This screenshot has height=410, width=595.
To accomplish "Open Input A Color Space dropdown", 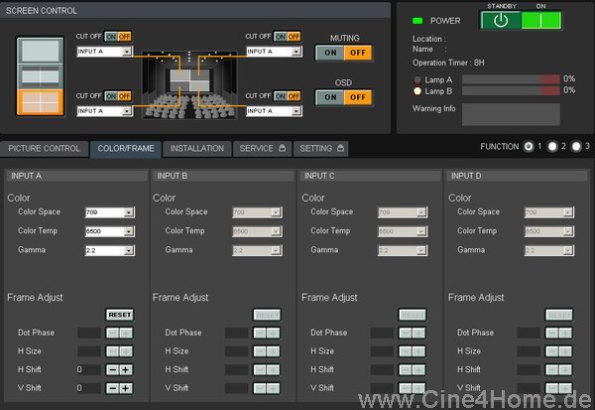I will tap(108, 212).
